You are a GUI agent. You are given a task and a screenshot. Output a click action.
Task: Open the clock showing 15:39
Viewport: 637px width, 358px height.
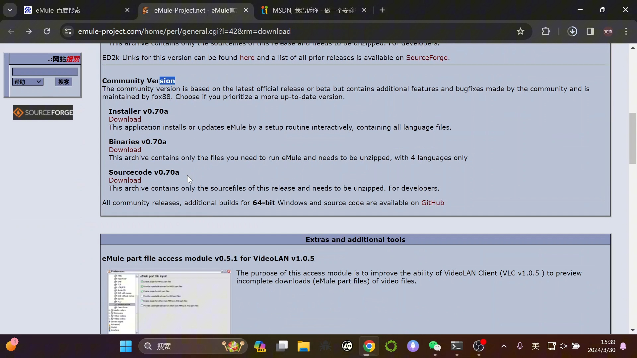coord(602,346)
